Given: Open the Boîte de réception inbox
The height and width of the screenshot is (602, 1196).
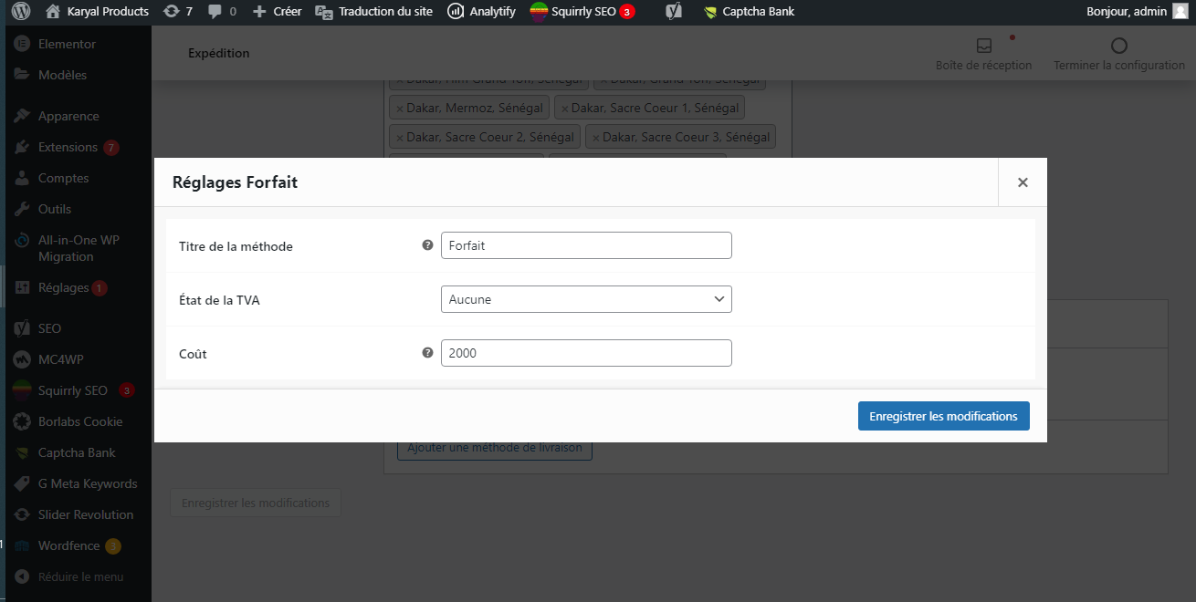Looking at the screenshot, I should pos(983,55).
